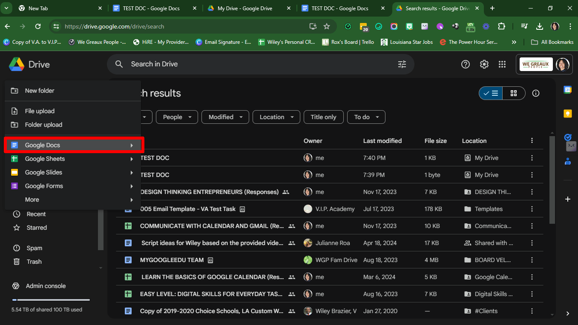The width and height of the screenshot is (578, 325).
Task: Open the Modified filter dropdown
Action: 225,117
